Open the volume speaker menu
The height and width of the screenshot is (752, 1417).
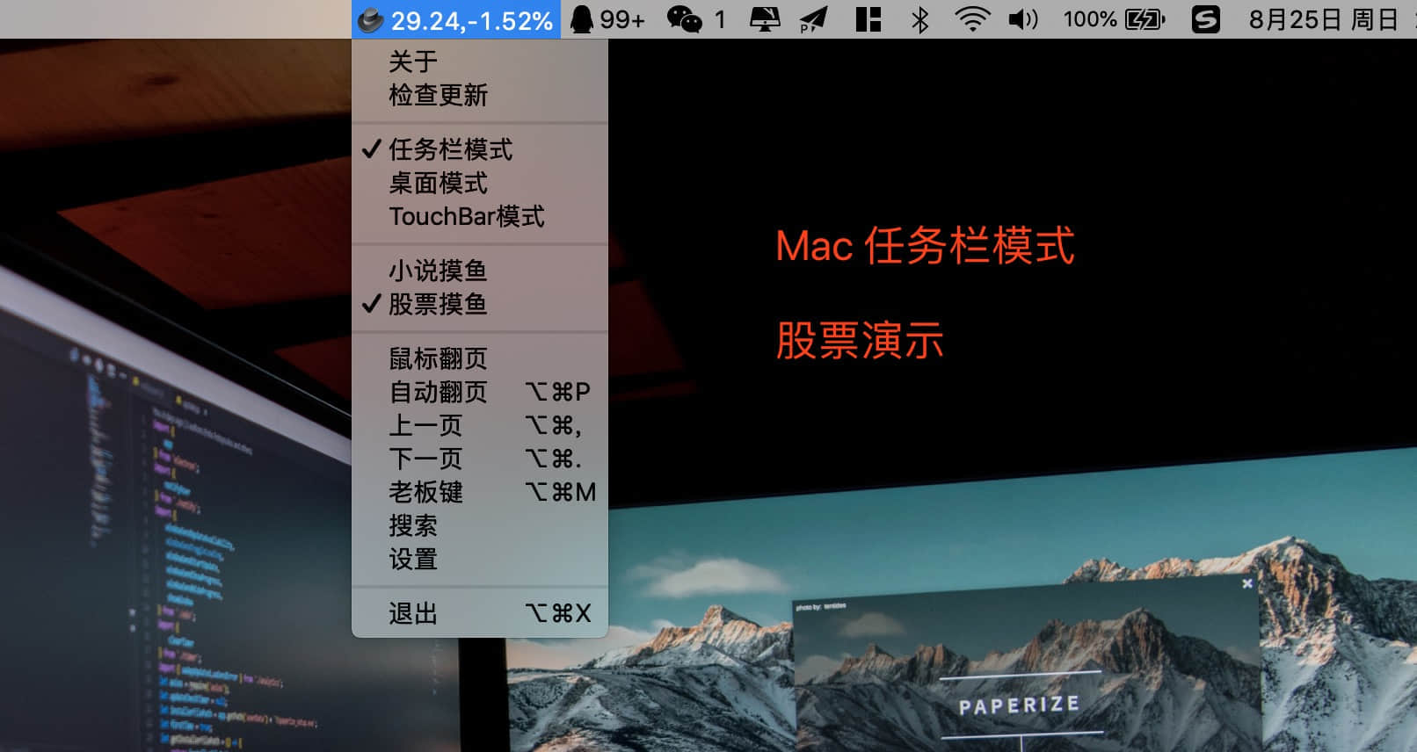pyautogui.click(x=1022, y=19)
